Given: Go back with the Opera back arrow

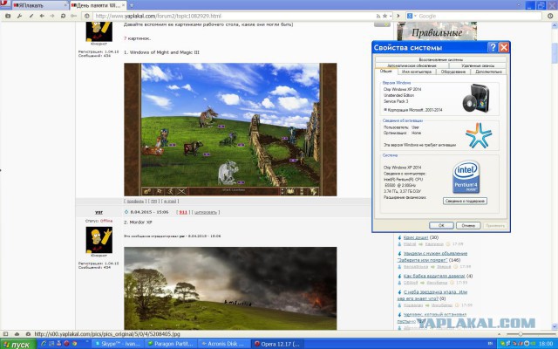Looking at the screenshot, I should pyautogui.click(x=42, y=16).
